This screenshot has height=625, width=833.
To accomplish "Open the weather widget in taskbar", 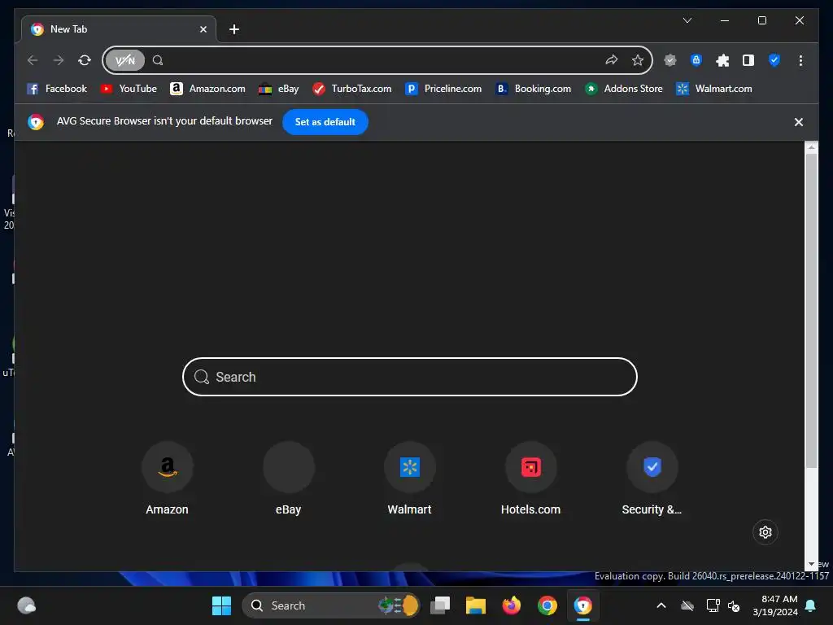I will pos(27,605).
